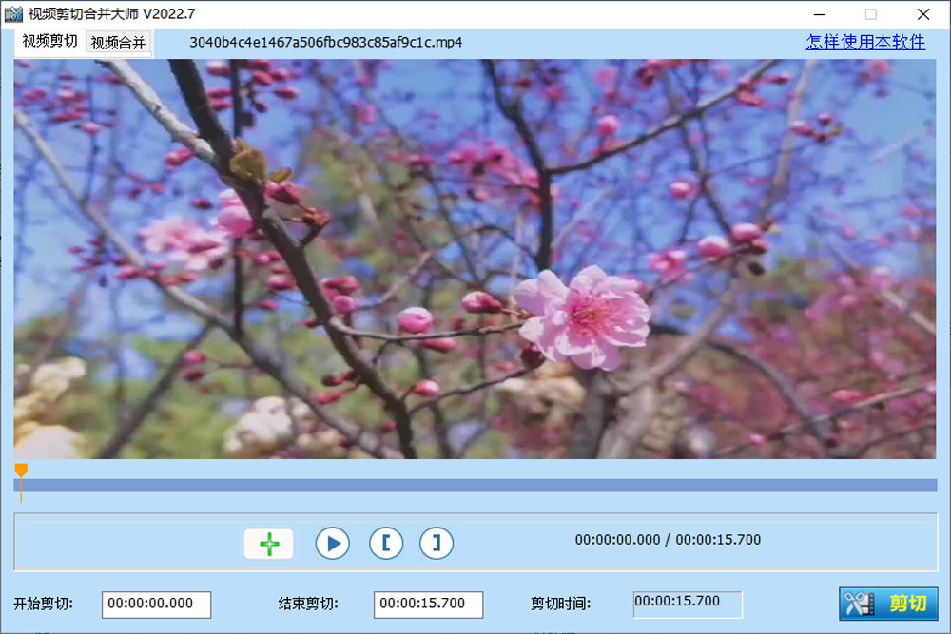The height and width of the screenshot is (634, 951).
Task: Select the 视频剪切 tab
Action: tap(49, 41)
